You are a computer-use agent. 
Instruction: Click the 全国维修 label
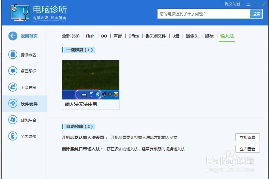(x=28, y=136)
